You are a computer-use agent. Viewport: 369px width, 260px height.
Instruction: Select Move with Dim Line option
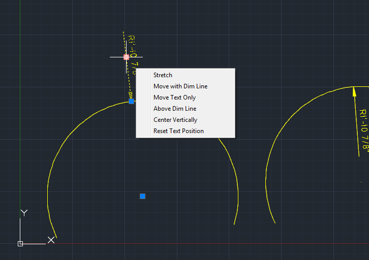pos(180,86)
